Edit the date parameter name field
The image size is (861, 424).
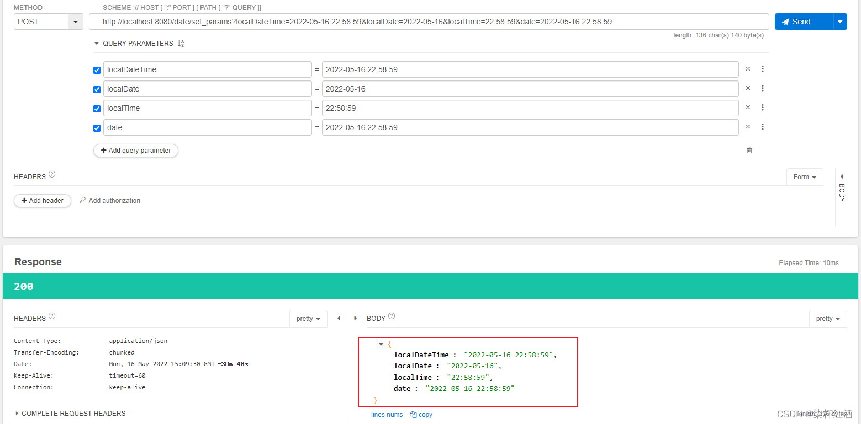[x=208, y=127]
